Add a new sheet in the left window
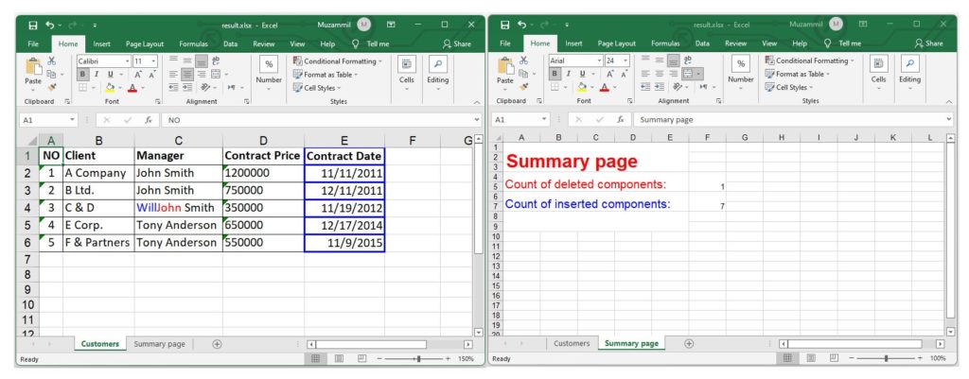The height and width of the screenshot is (379, 969). (217, 344)
